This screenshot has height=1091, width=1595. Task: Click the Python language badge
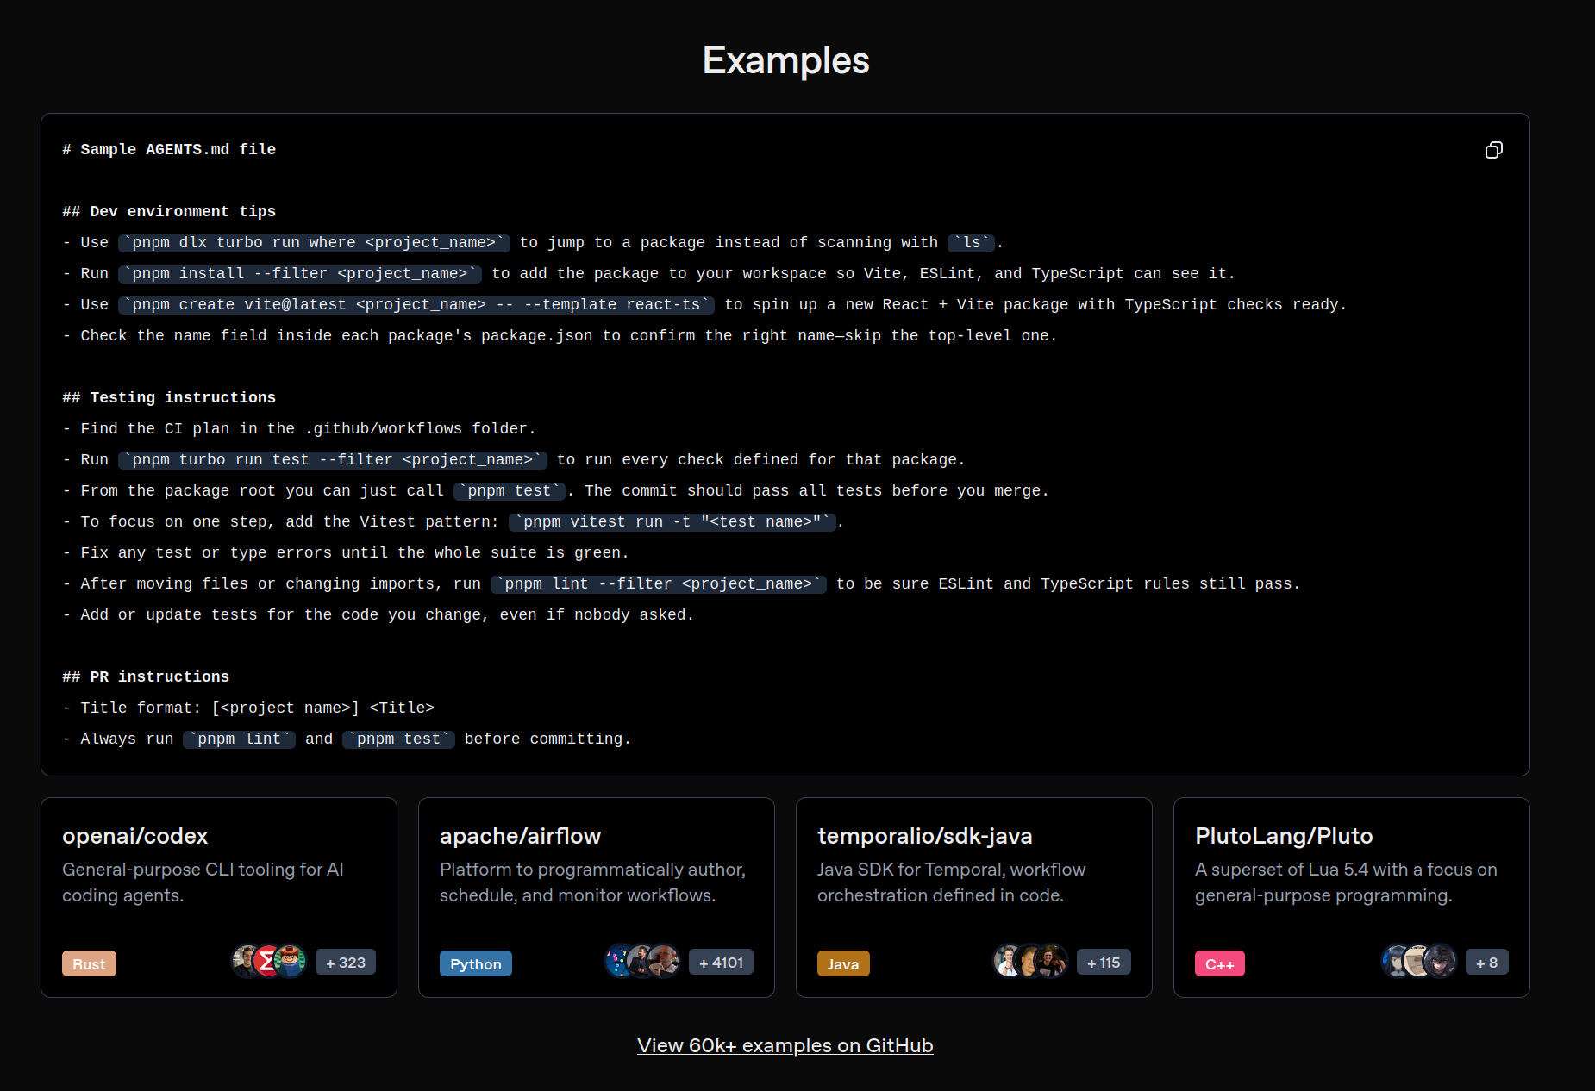(476, 963)
